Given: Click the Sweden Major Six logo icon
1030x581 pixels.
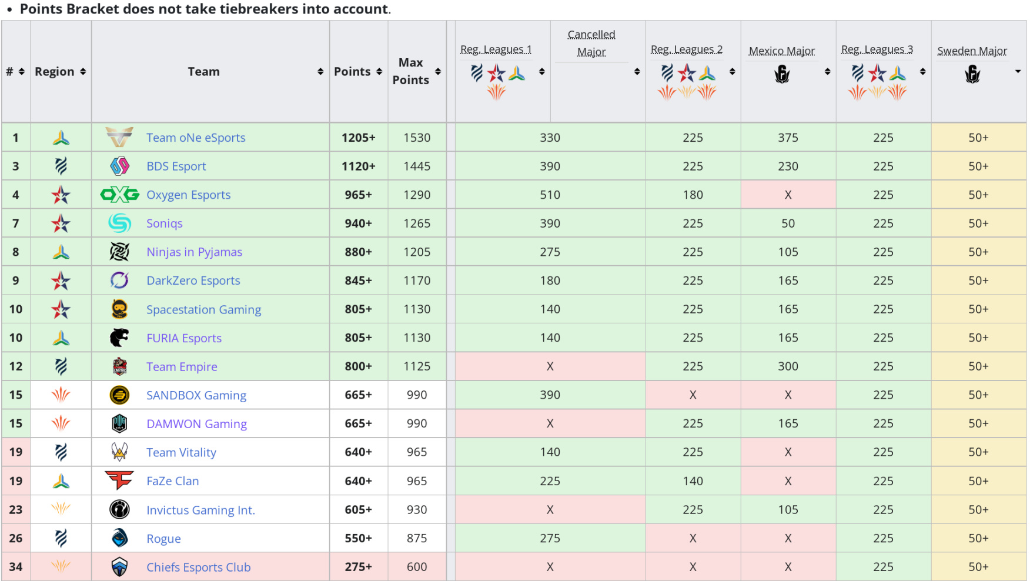Looking at the screenshot, I should (x=972, y=75).
